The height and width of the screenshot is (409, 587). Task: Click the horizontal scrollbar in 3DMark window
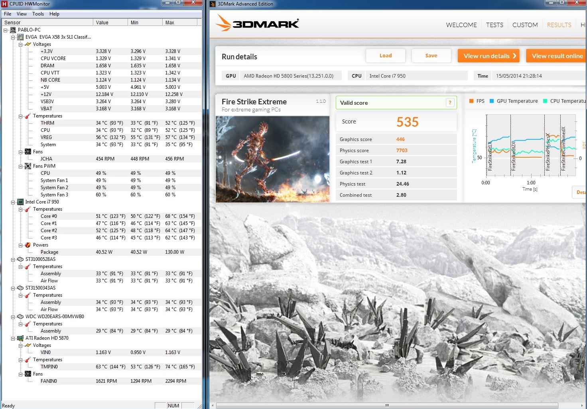click(386, 405)
